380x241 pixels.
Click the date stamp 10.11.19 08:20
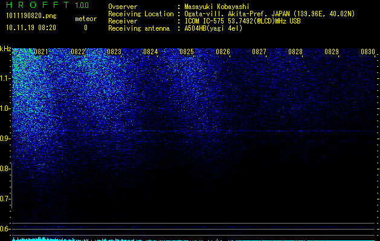click(x=31, y=28)
